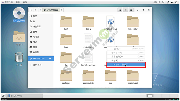Image resolution: width=180 pixels, height=101 pixels.
Task: Open the EULA folder
Action: 88,22
